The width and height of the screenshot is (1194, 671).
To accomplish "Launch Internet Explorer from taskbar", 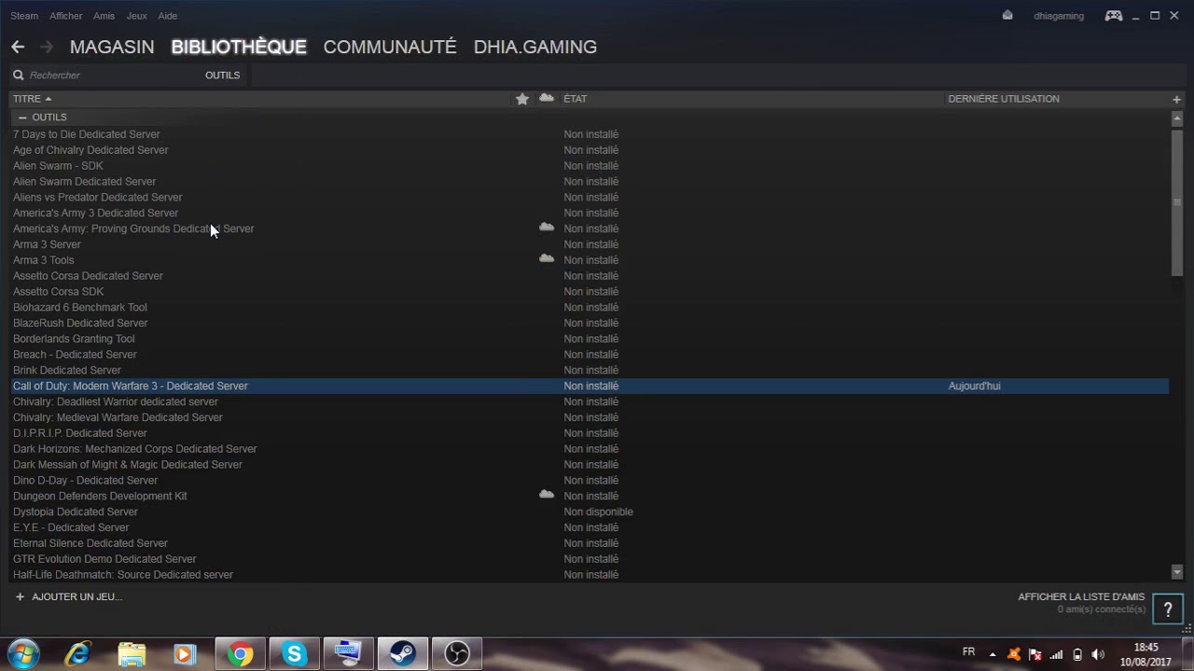I will tap(77, 654).
